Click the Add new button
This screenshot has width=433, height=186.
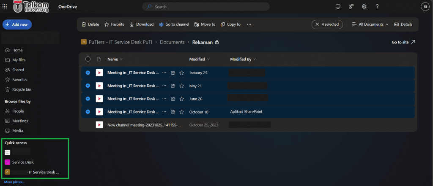click(x=17, y=24)
